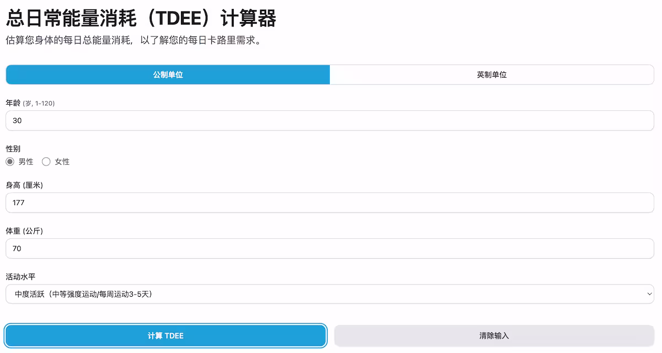Focus the weight field showing 70
662x353 pixels.
tap(329, 248)
